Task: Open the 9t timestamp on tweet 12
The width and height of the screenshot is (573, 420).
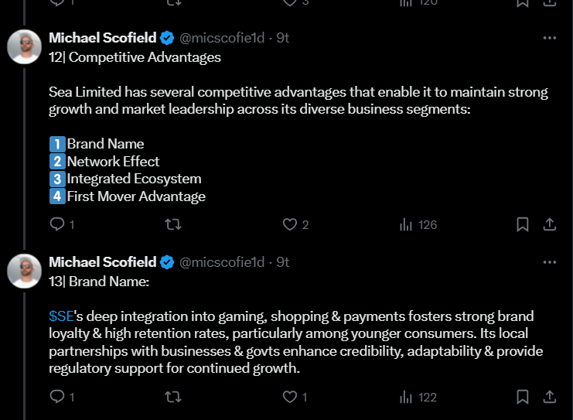Action: coord(283,38)
